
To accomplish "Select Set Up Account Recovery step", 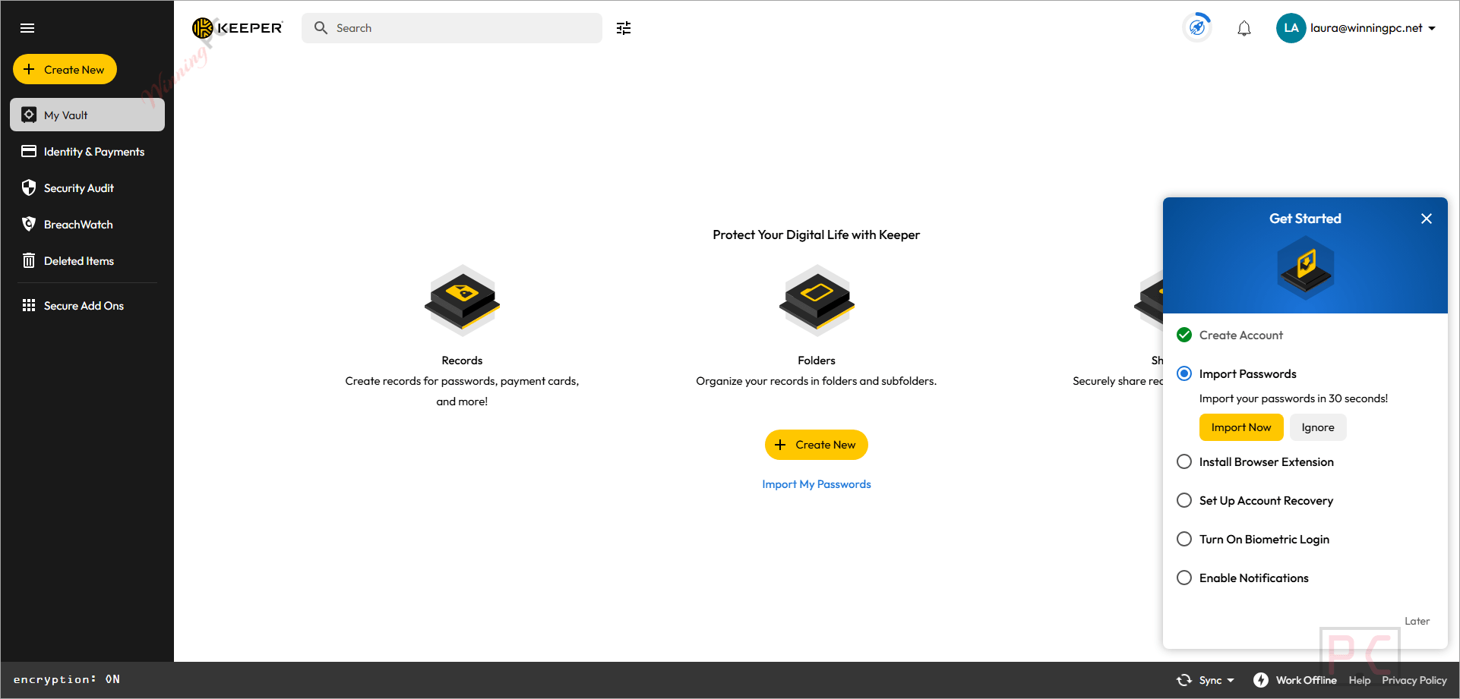I will click(x=1184, y=500).
